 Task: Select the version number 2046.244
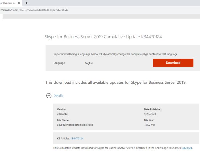pyautogui.click(x=62, y=114)
